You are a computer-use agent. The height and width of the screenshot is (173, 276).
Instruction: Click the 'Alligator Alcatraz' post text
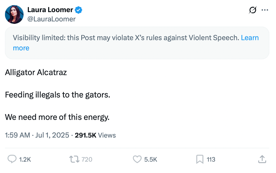[x=36, y=72]
